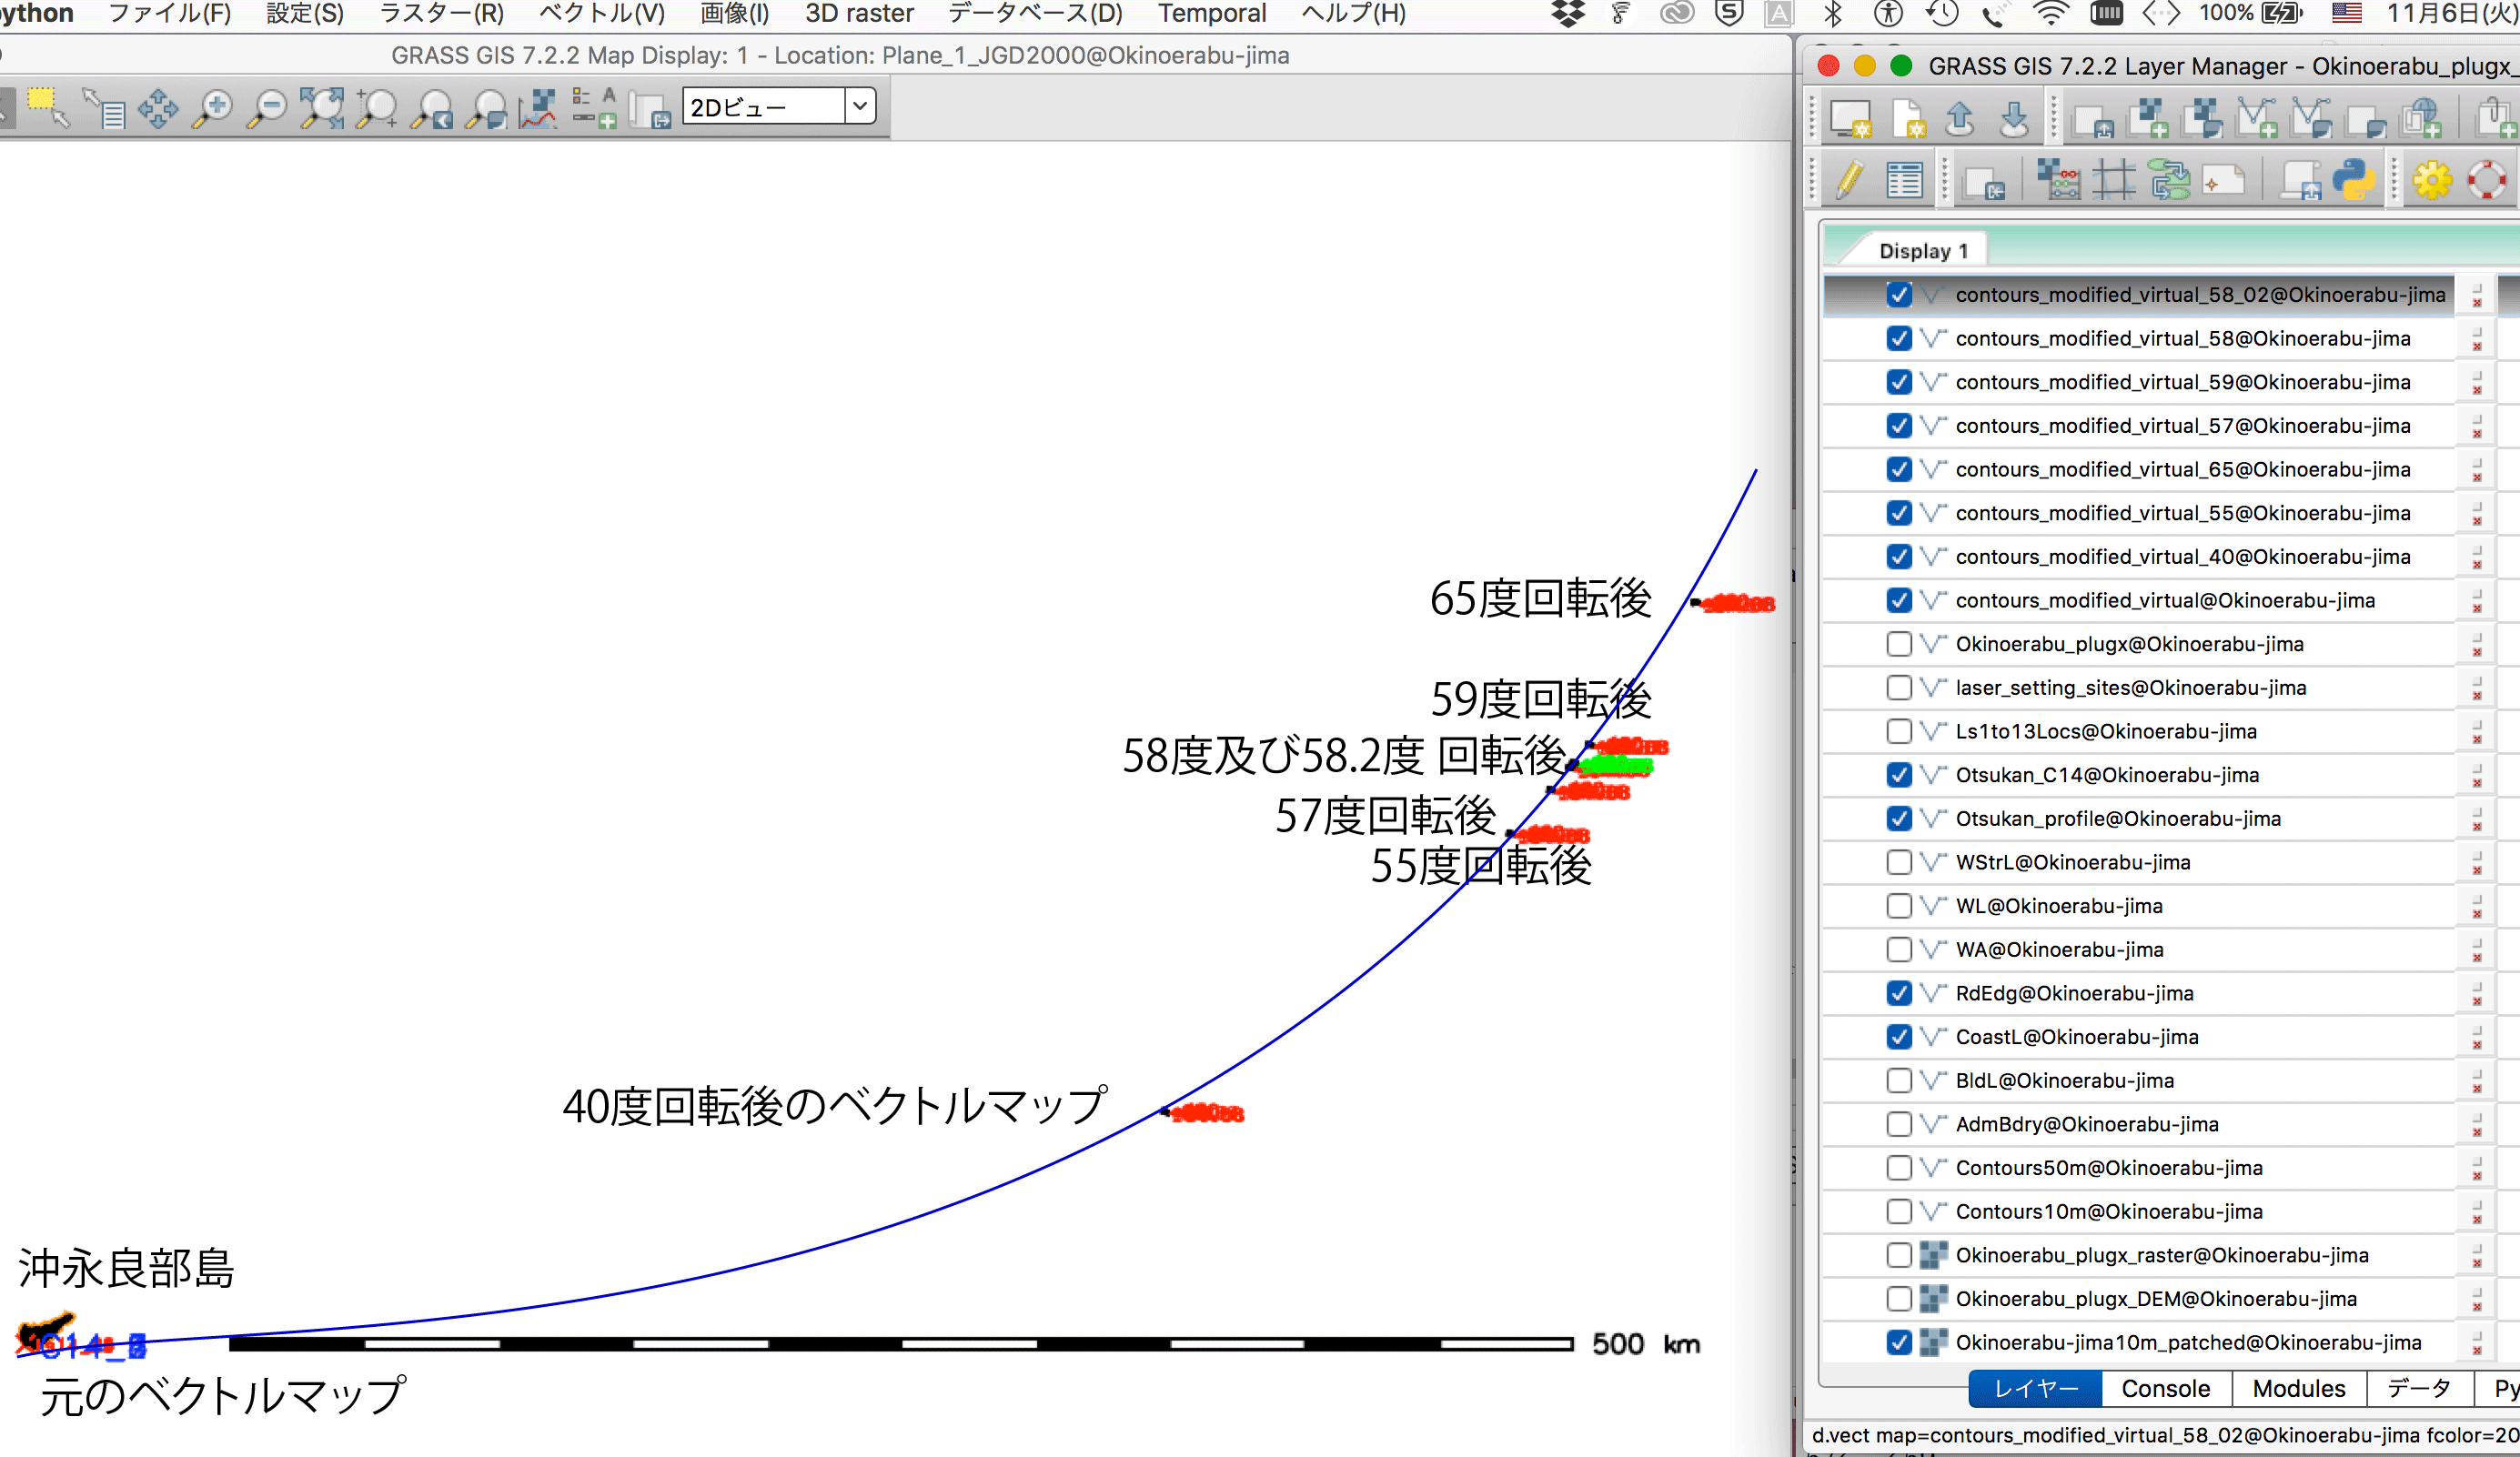Add map elements like legend or text

(594, 108)
